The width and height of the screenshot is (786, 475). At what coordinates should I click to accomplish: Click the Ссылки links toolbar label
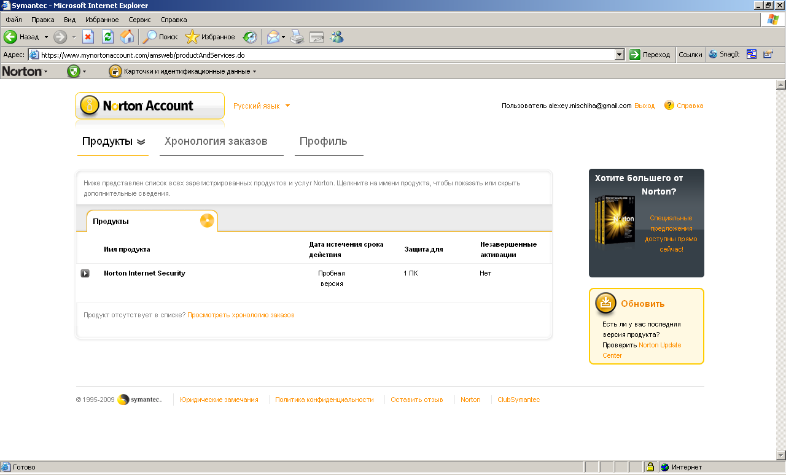tap(691, 55)
